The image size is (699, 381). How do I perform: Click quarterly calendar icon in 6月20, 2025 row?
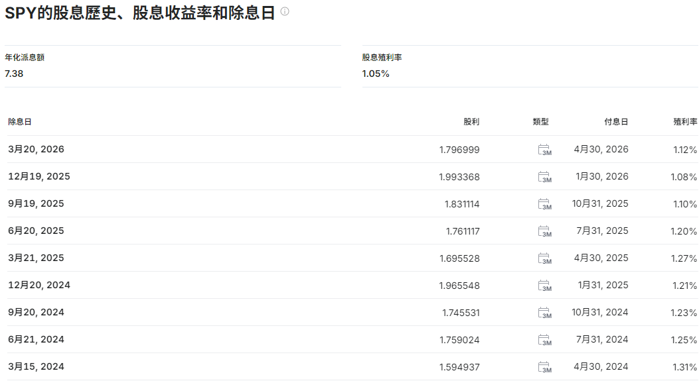click(x=544, y=231)
